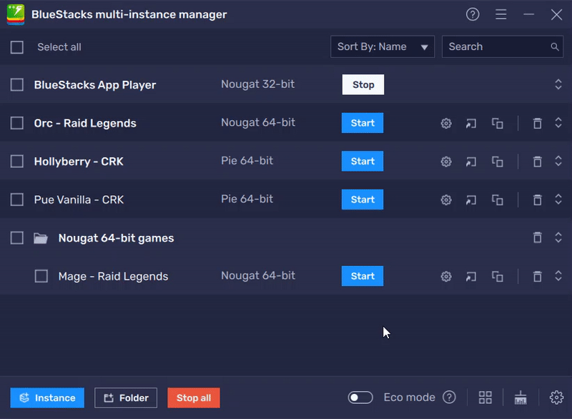Open settings for Pue Vanilla - CRK instance

point(445,199)
